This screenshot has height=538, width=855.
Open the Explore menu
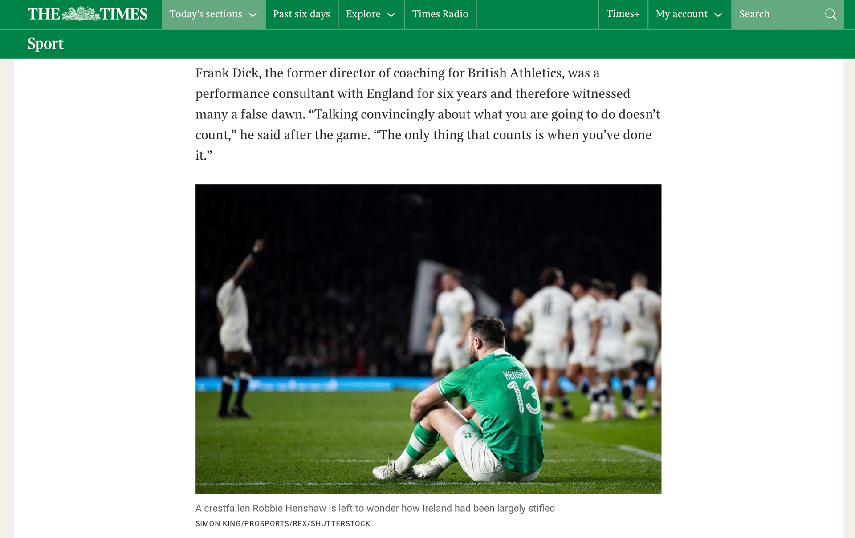371,14
